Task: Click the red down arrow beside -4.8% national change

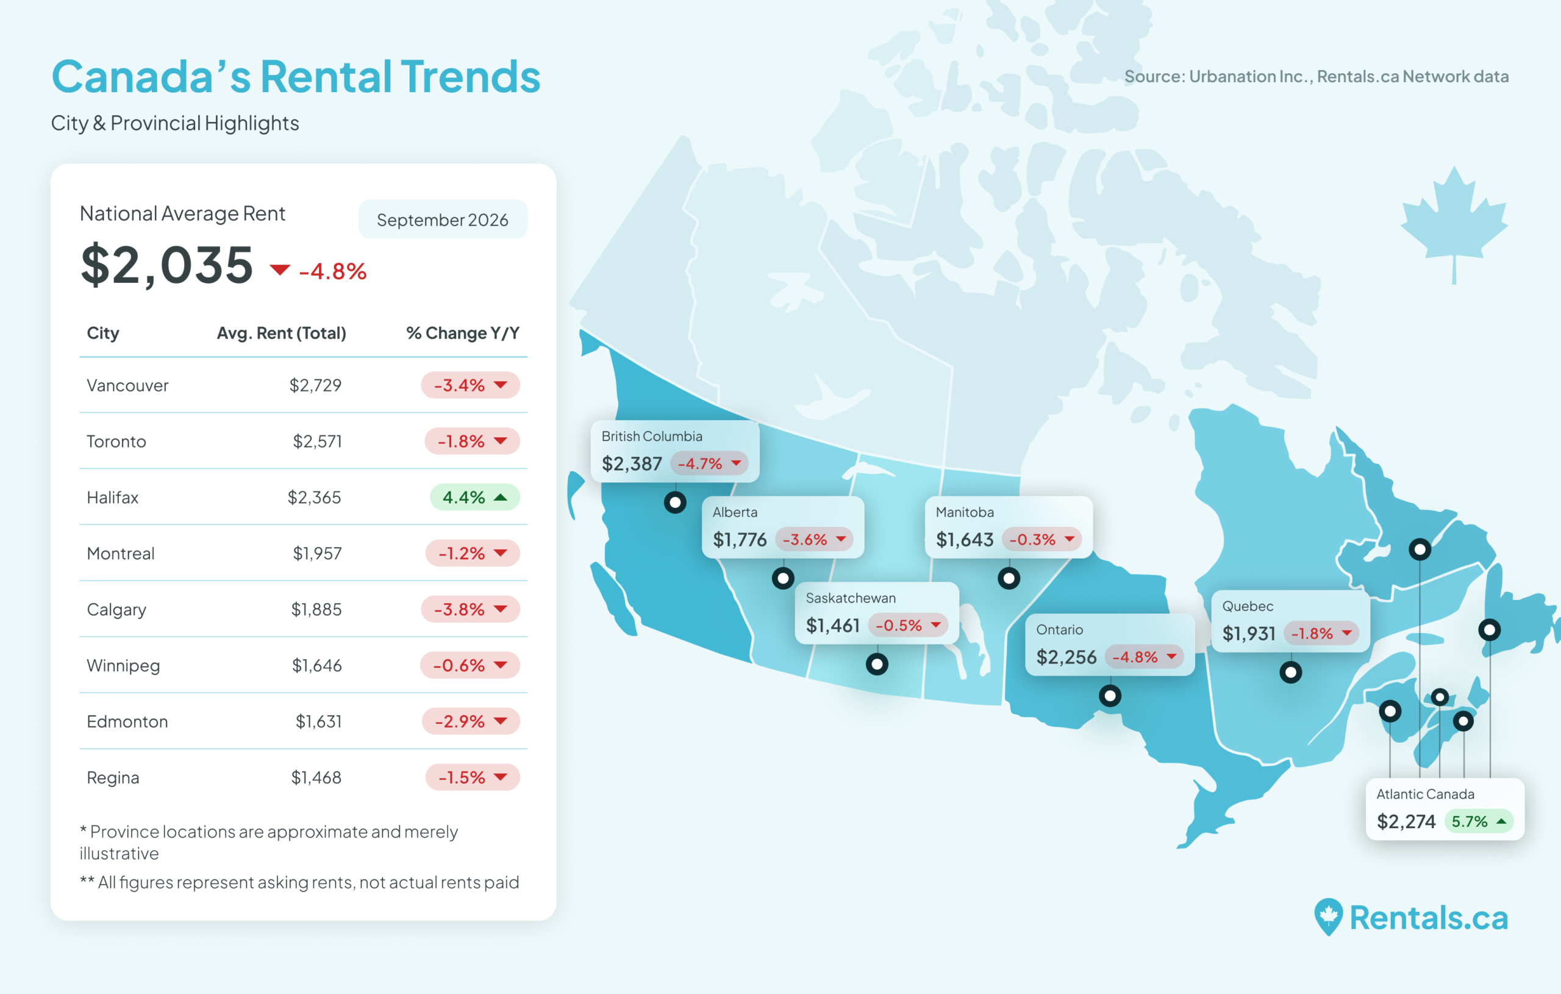Action: [x=279, y=270]
